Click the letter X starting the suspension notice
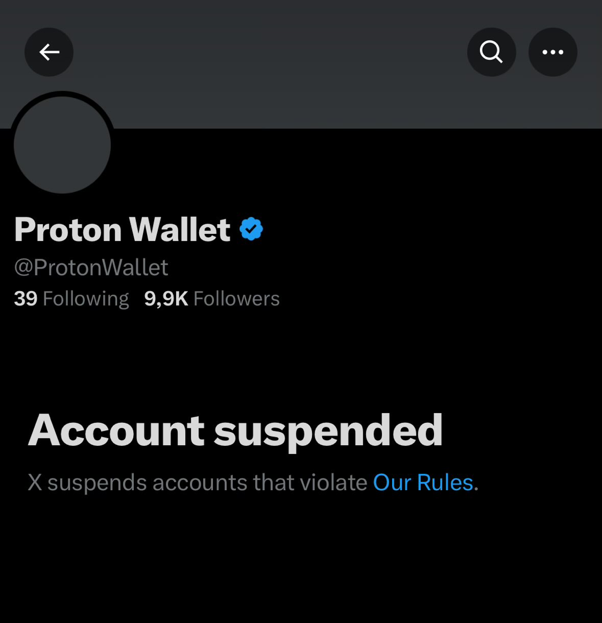The width and height of the screenshot is (602, 623). tap(35, 483)
